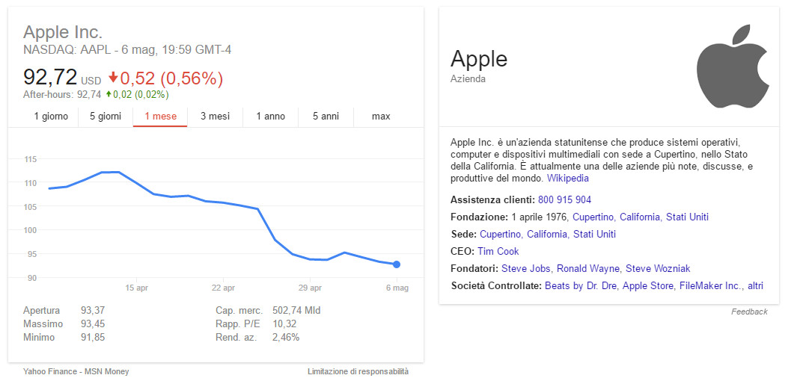
Task: Open the Steve Jobs founder link
Action: coord(525,268)
